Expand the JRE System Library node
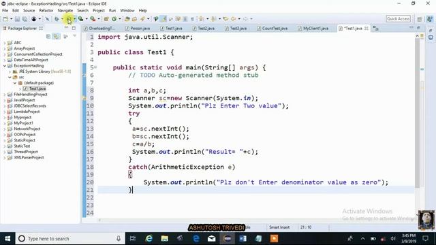Screen dimensions: 436x245 [x=10, y=71]
